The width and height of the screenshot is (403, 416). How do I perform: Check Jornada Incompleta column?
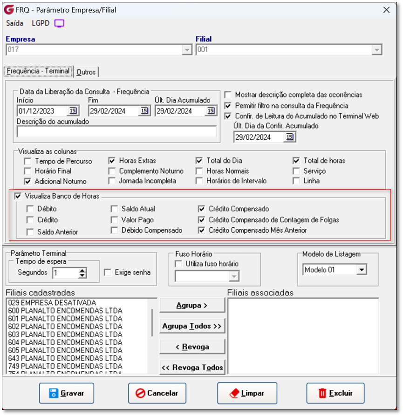pos(112,181)
